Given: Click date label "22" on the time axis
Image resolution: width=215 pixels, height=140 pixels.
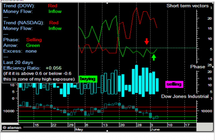Looking at the screenshot, I should (x=54, y=125).
